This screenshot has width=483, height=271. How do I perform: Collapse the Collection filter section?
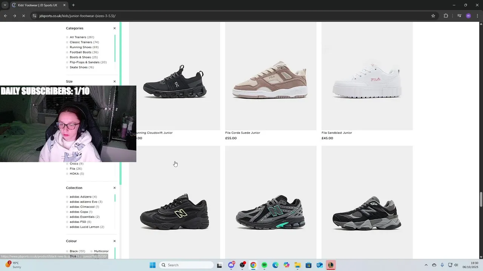click(114, 188)
